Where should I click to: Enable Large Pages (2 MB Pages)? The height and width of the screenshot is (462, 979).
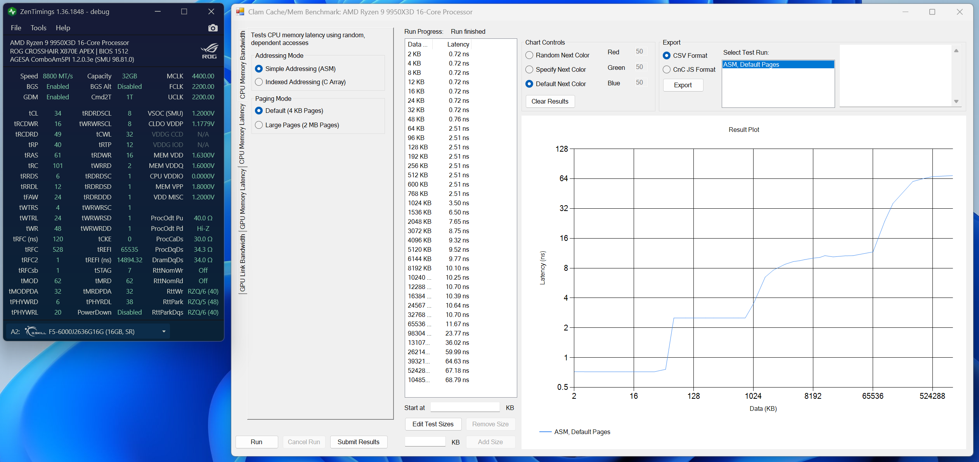coord(259,125)
